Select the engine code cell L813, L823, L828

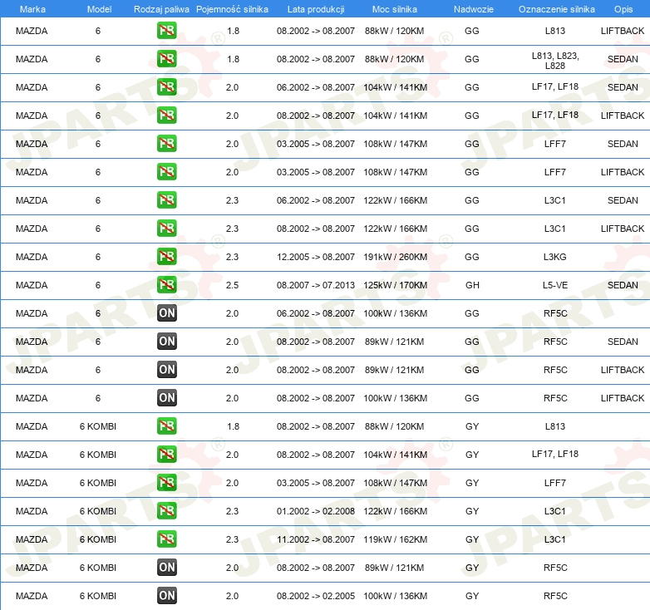555,61
